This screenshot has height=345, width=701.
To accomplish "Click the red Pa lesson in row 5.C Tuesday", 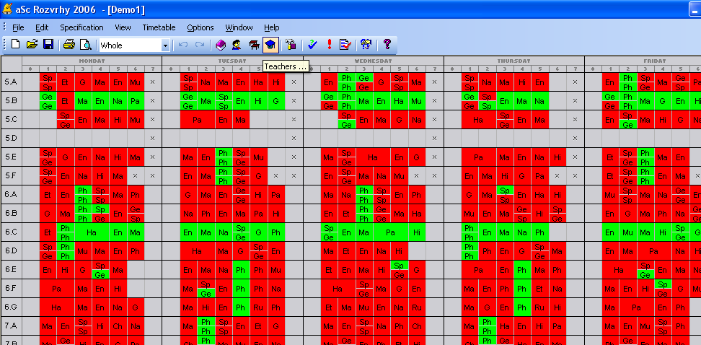I will tap(197, 119).
